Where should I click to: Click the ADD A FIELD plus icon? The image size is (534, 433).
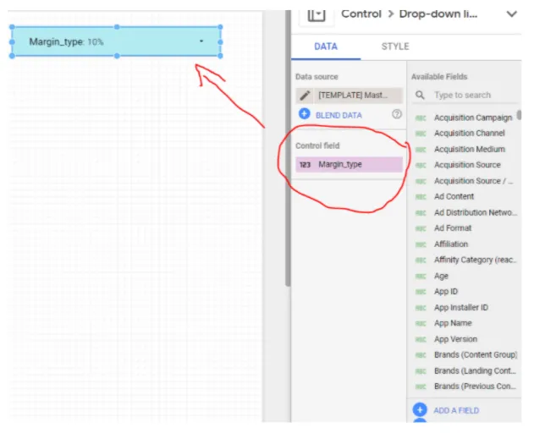(420, 410)
